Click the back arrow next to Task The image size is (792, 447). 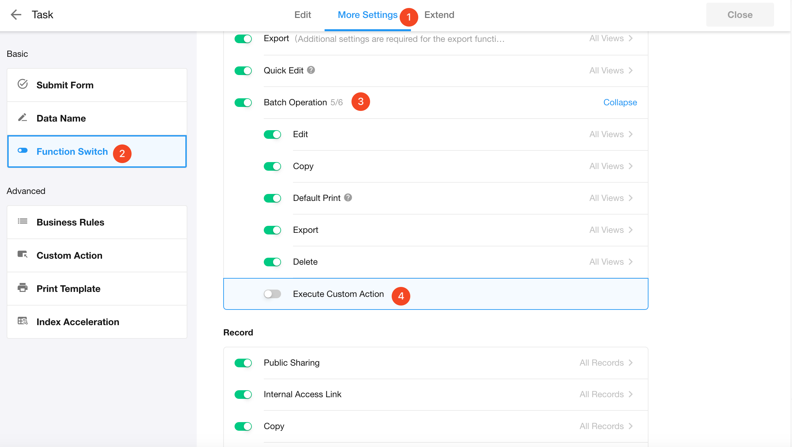16,15
